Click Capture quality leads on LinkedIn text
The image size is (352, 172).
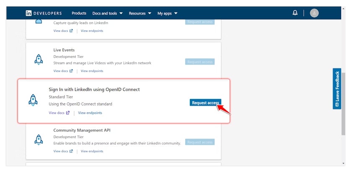click(x=81, y=23)
